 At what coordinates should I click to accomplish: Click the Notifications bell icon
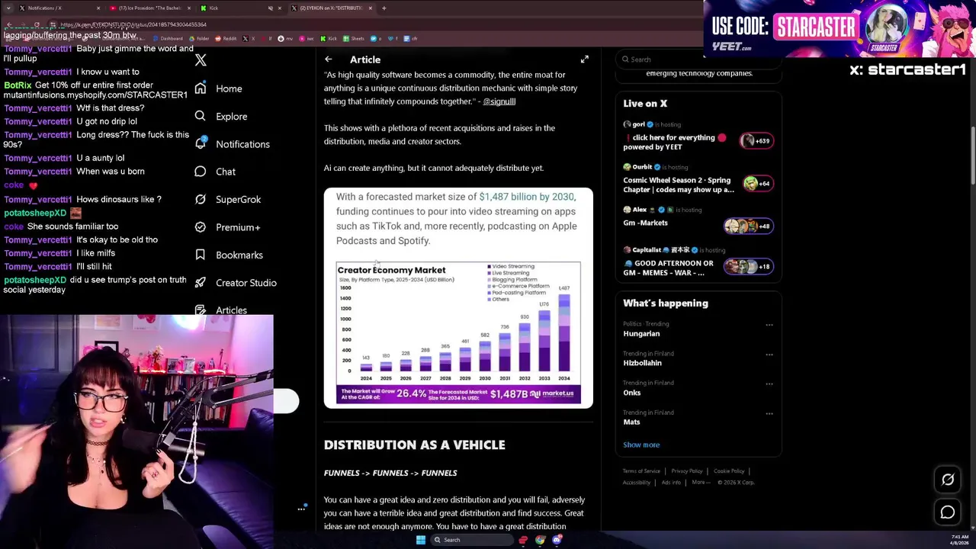(x=200, y=143)
